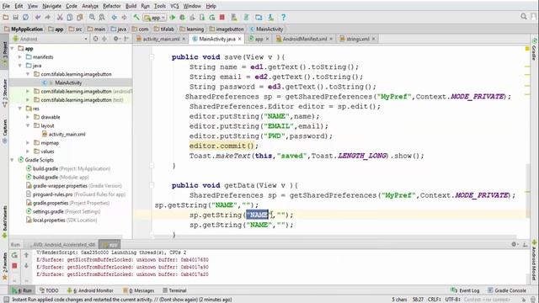Expand the manifests folder
The height and width of the screenshot is (303, 539).
point(20,57)
